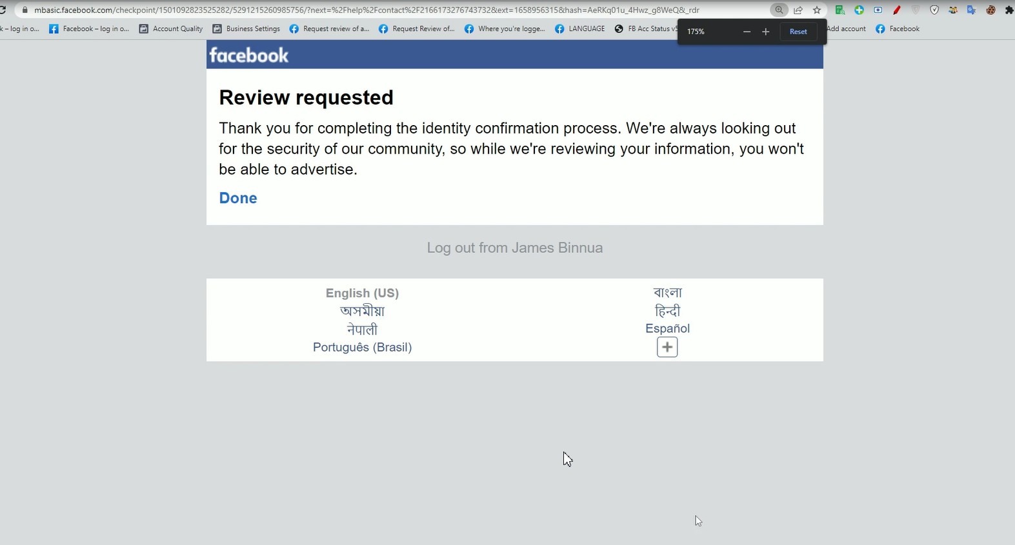
Task: Click the share page icon in address bar
Action: (798, 10)
